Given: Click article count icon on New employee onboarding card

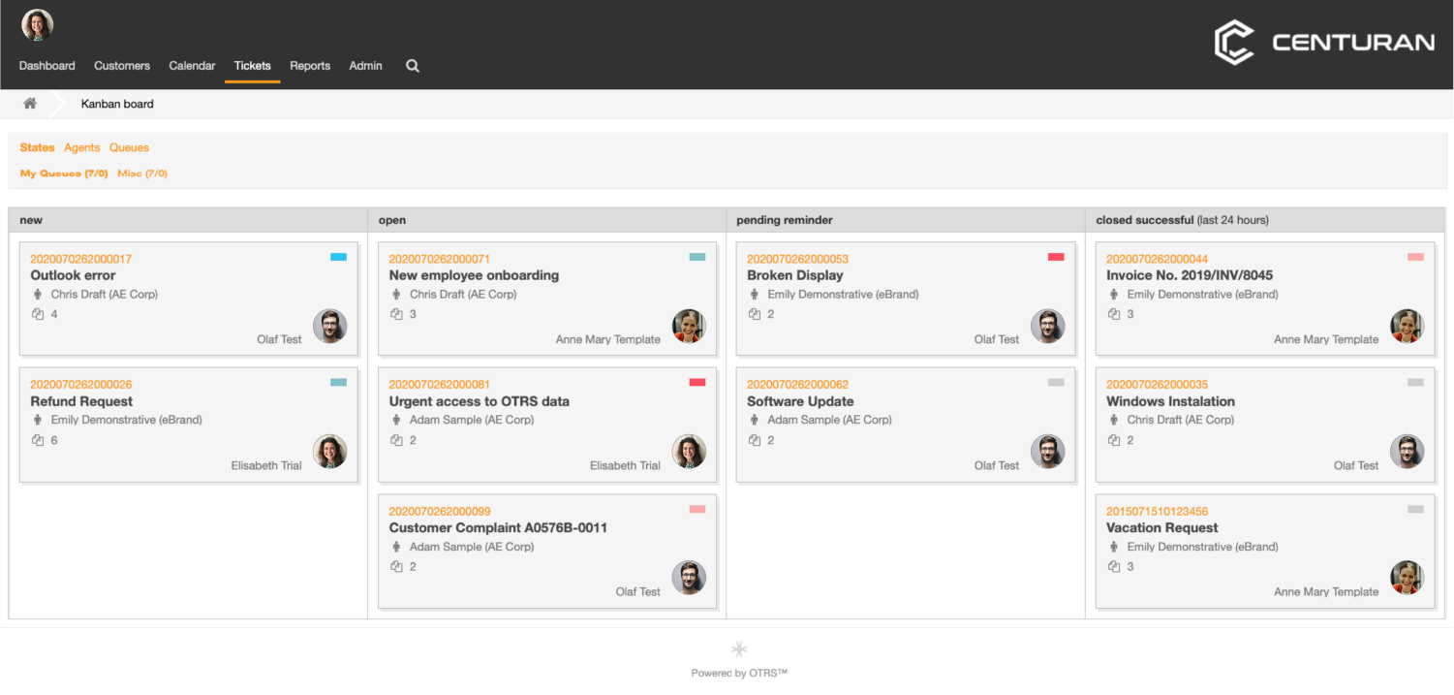Looking at the screenshot, I should tap(396, 314).
